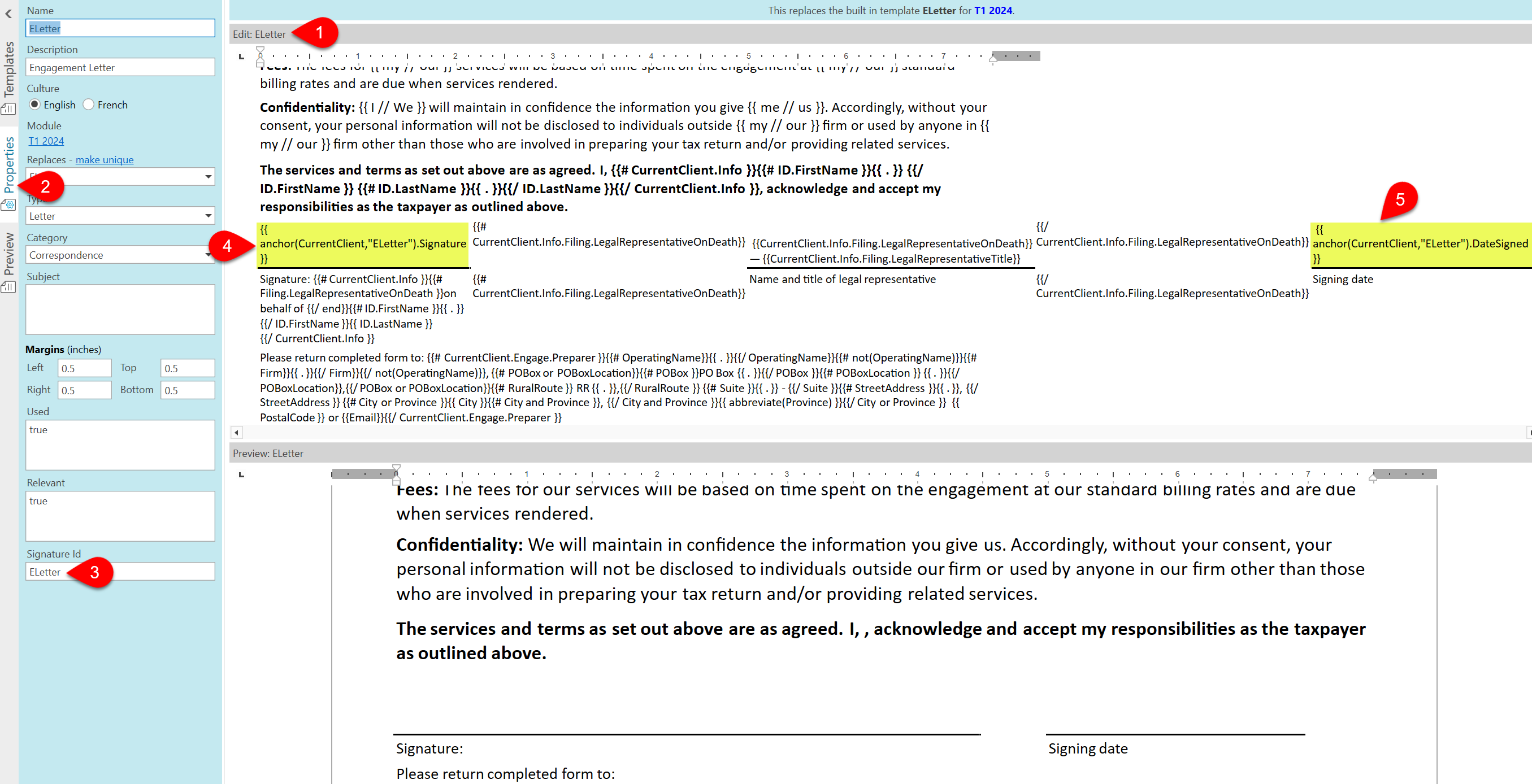Click the preview ruler left indent marker
The image size is (1532, 784).
click(396, 475)
